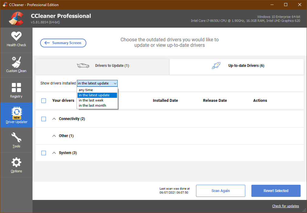
Task: Go back to Summary Screen
Action: [x=63, y=43]
